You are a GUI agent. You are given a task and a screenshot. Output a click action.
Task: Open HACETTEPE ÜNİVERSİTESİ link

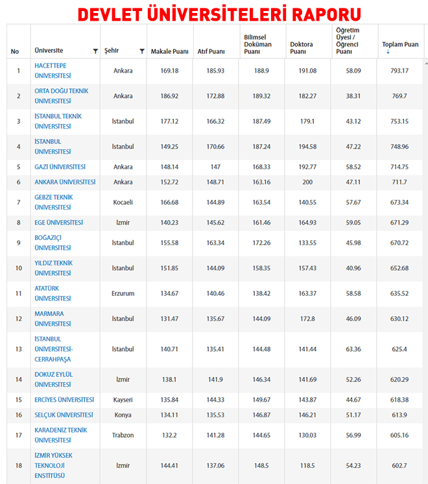coord(53,71)
